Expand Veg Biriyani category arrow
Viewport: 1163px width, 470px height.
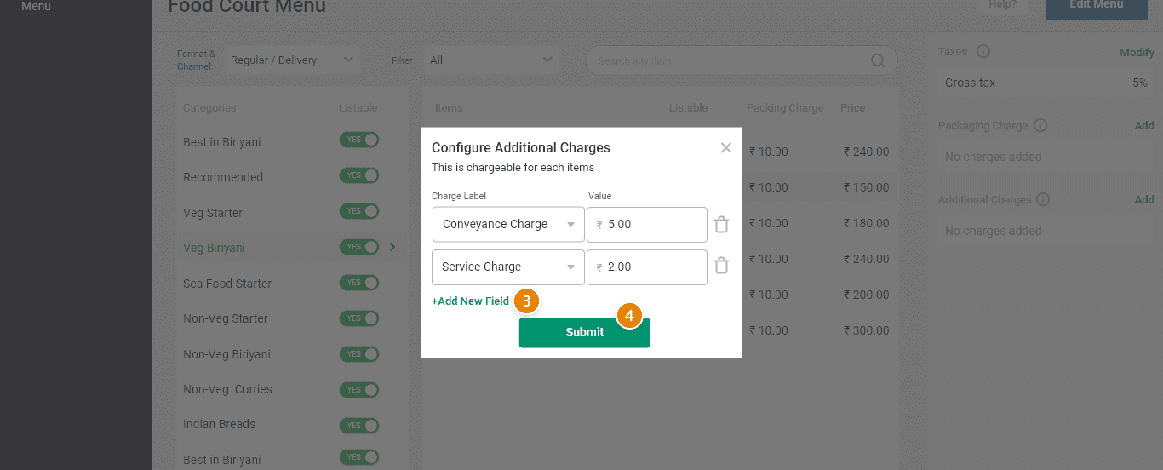392,248
